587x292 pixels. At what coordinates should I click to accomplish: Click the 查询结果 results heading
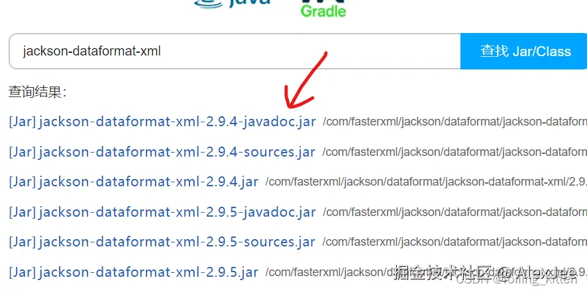(38, 92)
